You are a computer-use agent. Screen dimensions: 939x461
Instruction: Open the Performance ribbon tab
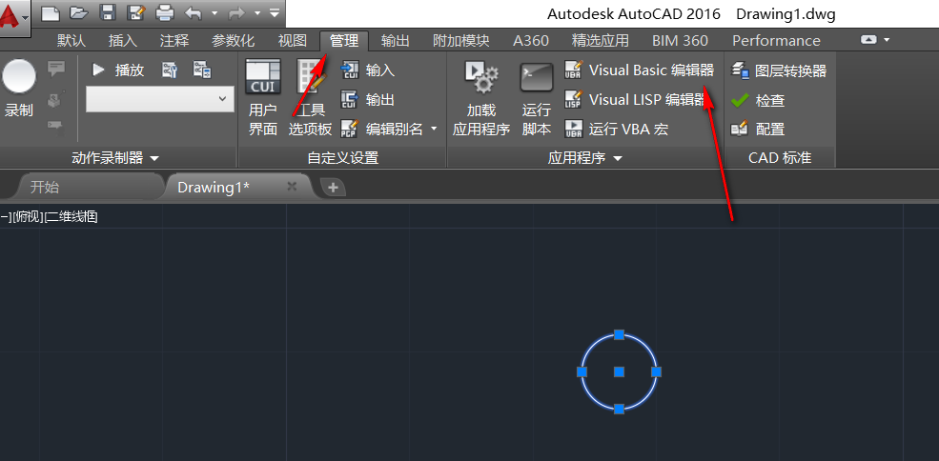pyautogui.click(x=776, y=41)
